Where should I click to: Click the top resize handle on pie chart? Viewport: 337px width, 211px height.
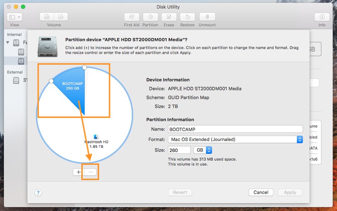(x=85, y=67)
